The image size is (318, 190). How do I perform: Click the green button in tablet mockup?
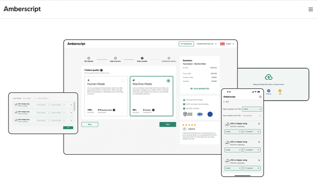coord(68,127)
